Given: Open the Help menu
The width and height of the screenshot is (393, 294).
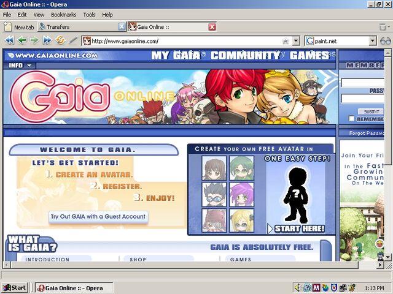Looking at the screenshot, I should [107, 15].
